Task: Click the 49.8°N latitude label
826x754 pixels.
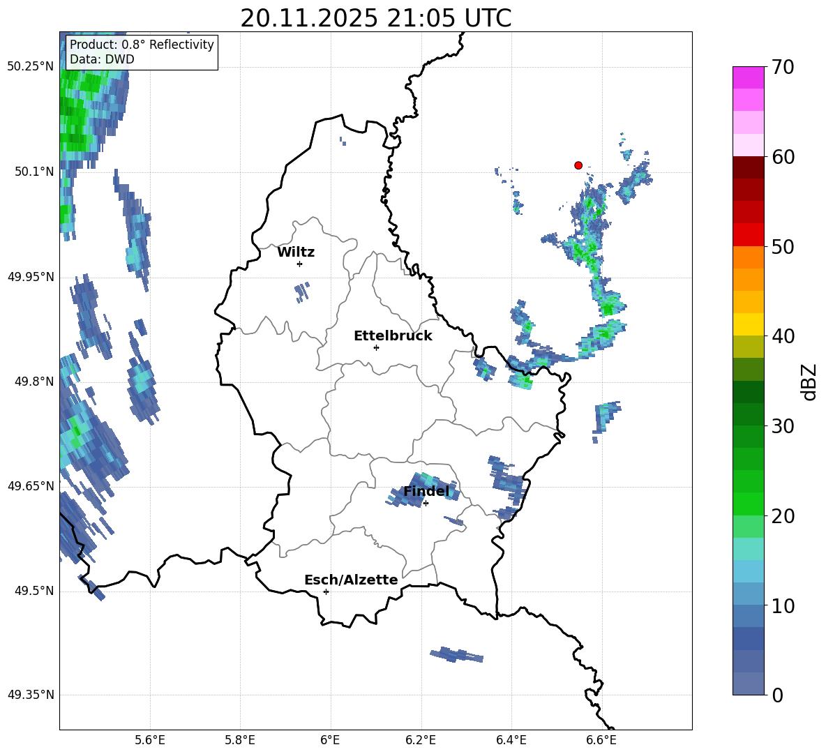Action: click(x=33, y=382)
